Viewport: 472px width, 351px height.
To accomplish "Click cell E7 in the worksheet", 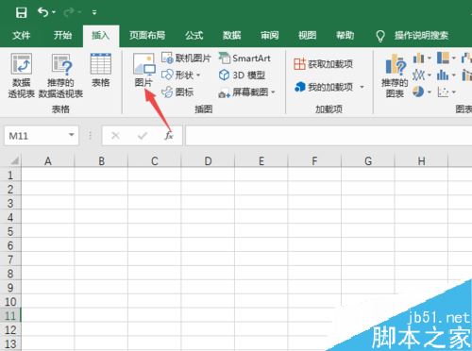I will [x=261, y=259].
